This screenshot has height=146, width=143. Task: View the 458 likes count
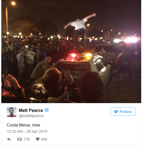pyautogui.click(x=44, y=139)
